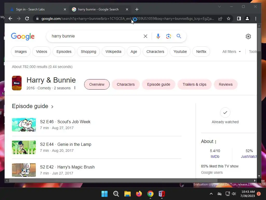Screen dimensions: 266x200
Task: Click Chrome icon in the taskbar
Action: pyautogui.click(x=150, y=194)
